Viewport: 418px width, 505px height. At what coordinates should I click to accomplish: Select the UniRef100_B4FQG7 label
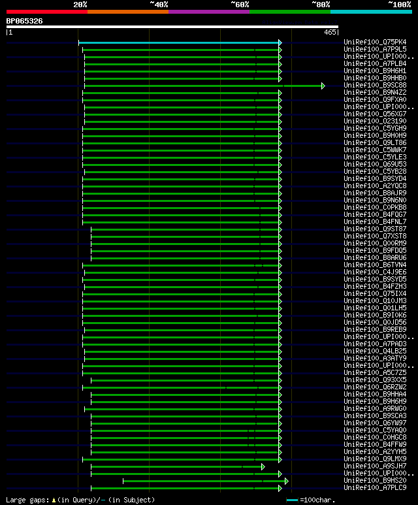[375, 214]
